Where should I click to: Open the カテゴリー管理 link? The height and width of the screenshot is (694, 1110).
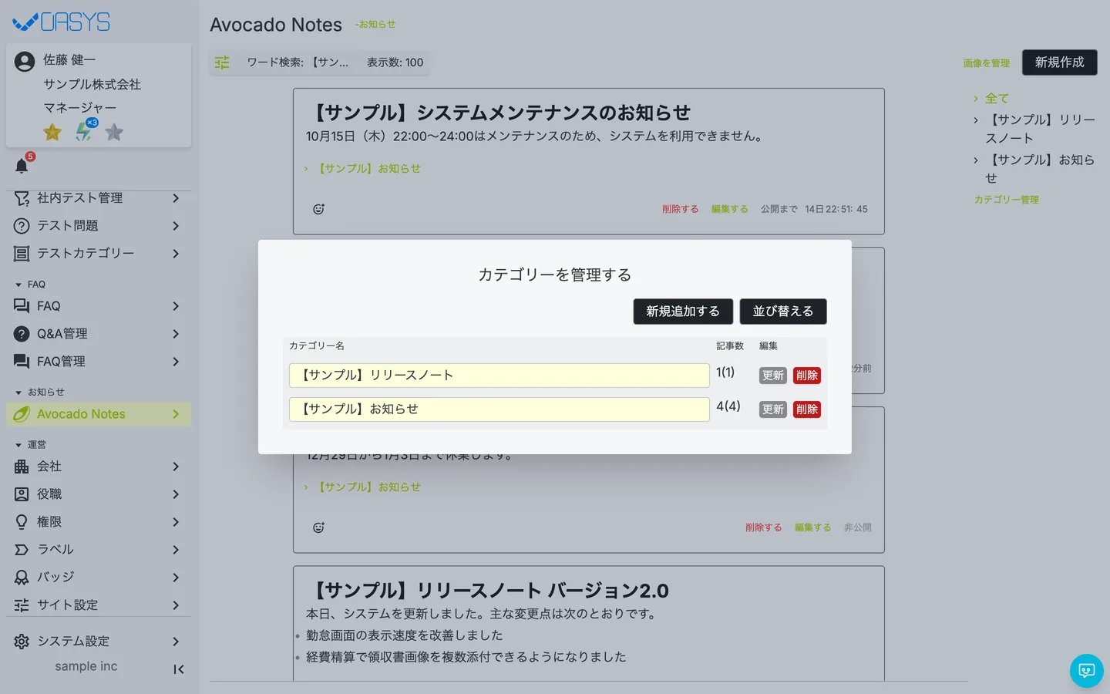[x=1007, y=200]
